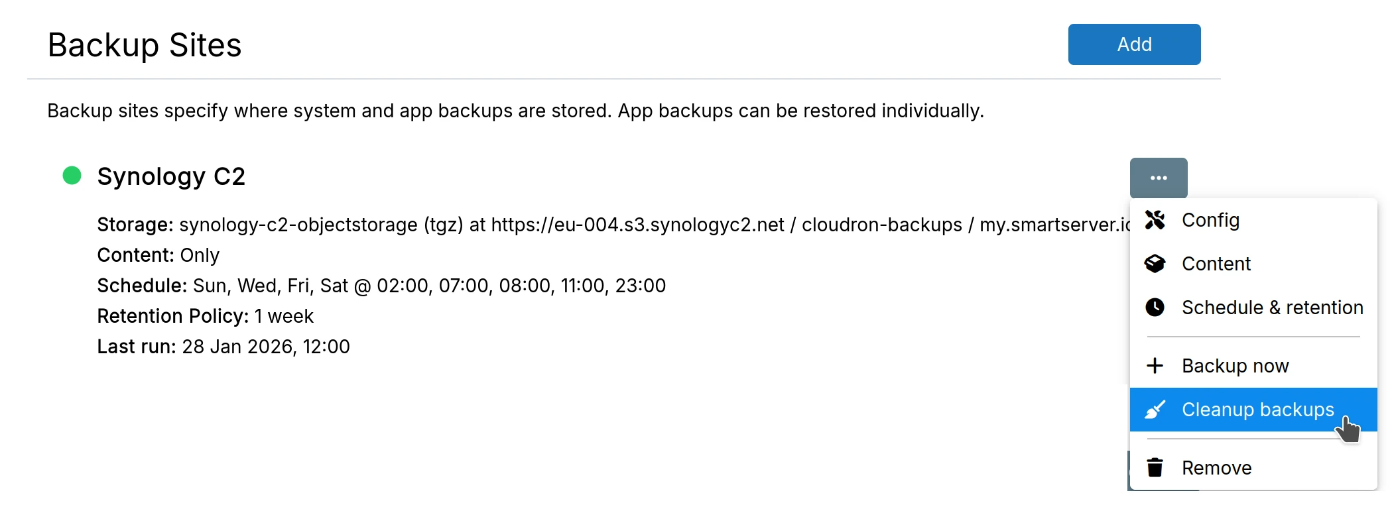This screenshot has height=511, width=1392.
Task: Click the Retention Policy text
Action: (172, 316)
